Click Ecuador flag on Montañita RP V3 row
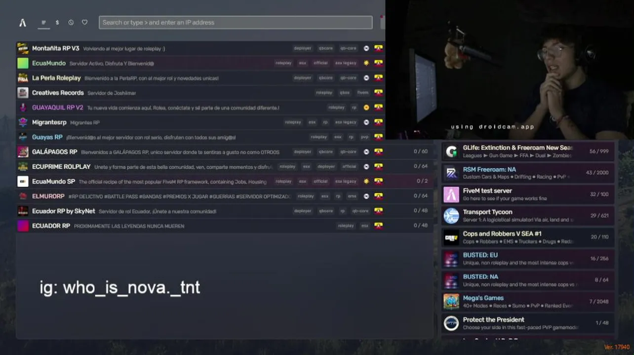The width and height of the screenshot is (634, 355). click(x=378, y=48)
